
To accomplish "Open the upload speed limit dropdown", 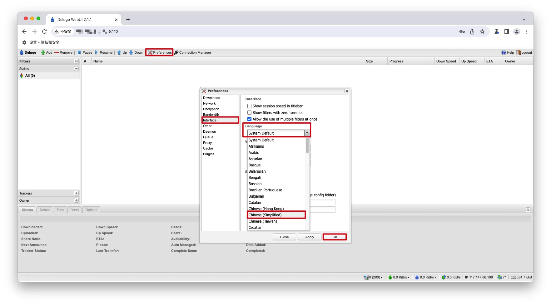I will click(425, 277).
